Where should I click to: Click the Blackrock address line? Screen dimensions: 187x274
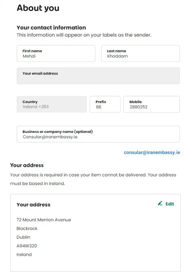click(x=27, y=228)
